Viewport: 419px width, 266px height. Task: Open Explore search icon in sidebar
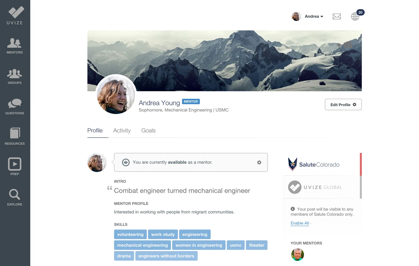15,197
